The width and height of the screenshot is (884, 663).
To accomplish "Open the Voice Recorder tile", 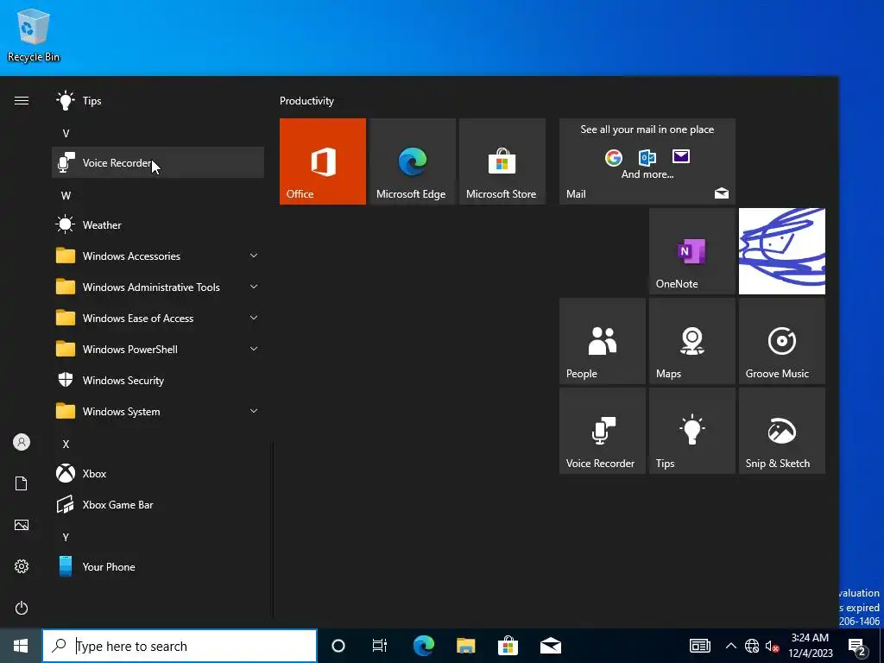I will click(x=602, y=431).
